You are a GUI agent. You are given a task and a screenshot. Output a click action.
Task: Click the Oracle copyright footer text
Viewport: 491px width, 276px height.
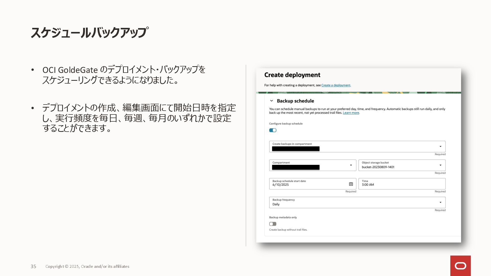[87, 267]
